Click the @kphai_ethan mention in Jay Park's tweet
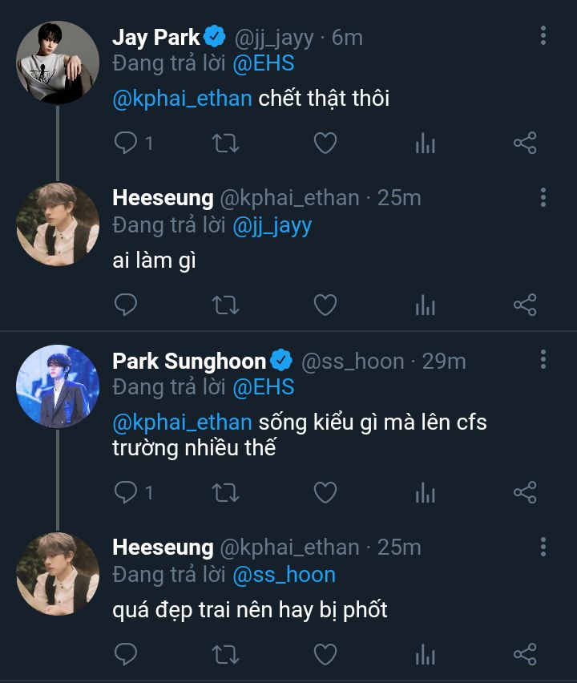577x683 pixels. pos(183,99)
